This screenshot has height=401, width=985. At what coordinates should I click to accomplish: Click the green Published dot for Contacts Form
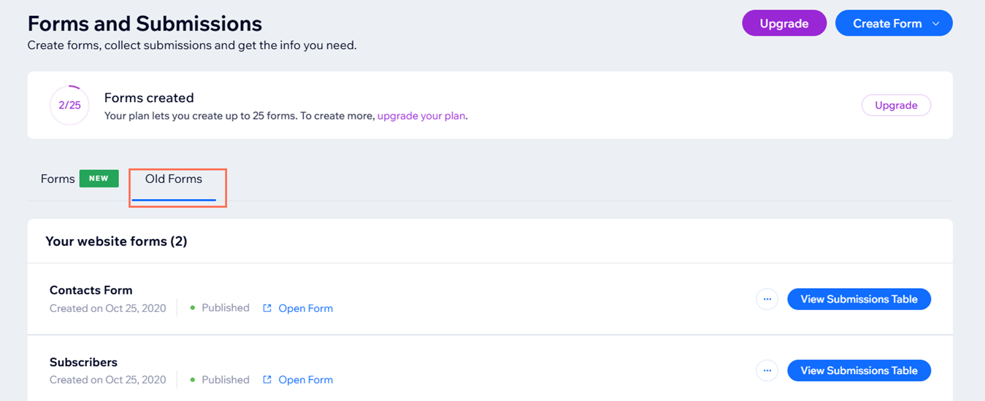[193, 308]
